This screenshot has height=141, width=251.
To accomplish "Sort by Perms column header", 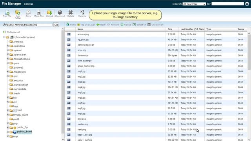I will [x=241, y=29].
